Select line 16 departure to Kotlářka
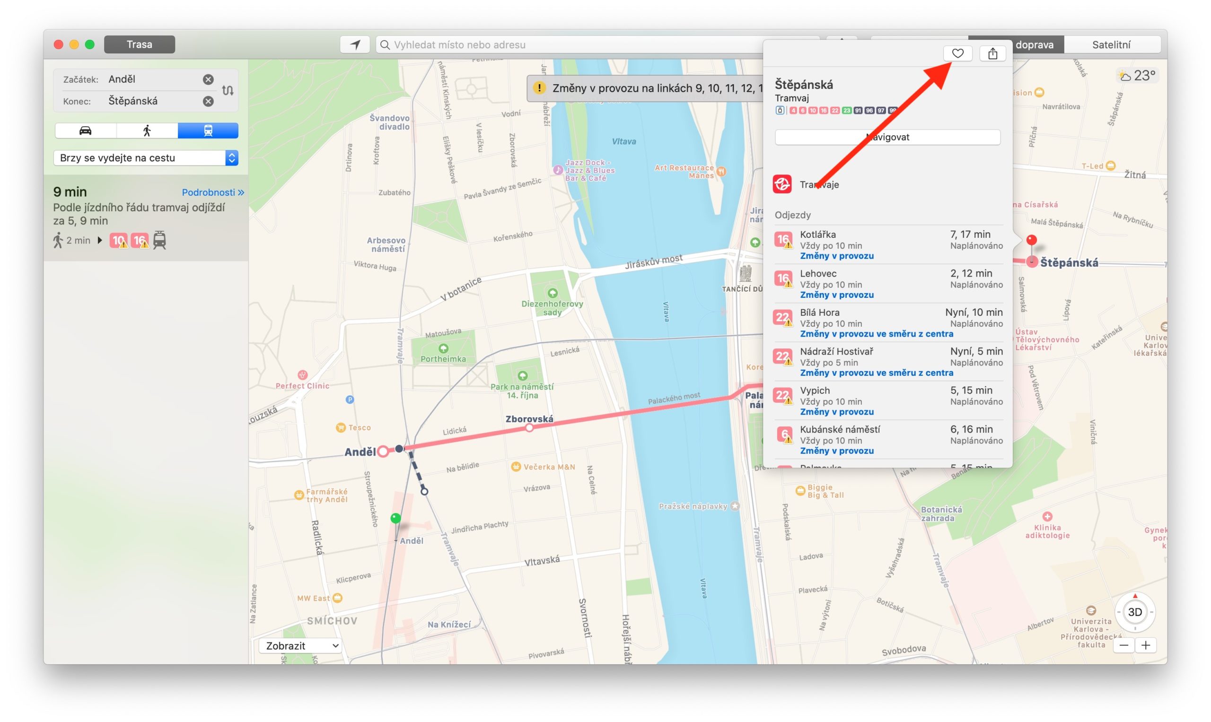Image resolution: width=1211 pixels, height=722 pixels. click(888, 245)
